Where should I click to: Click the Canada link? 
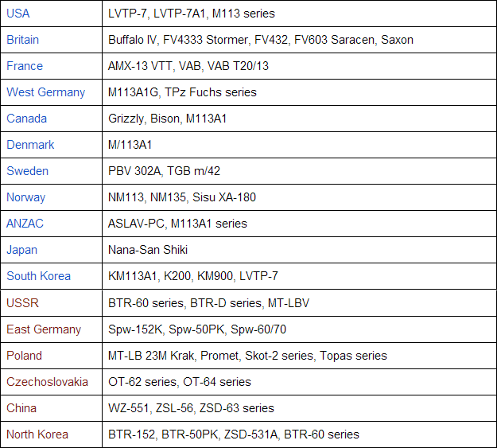point(27,119)
